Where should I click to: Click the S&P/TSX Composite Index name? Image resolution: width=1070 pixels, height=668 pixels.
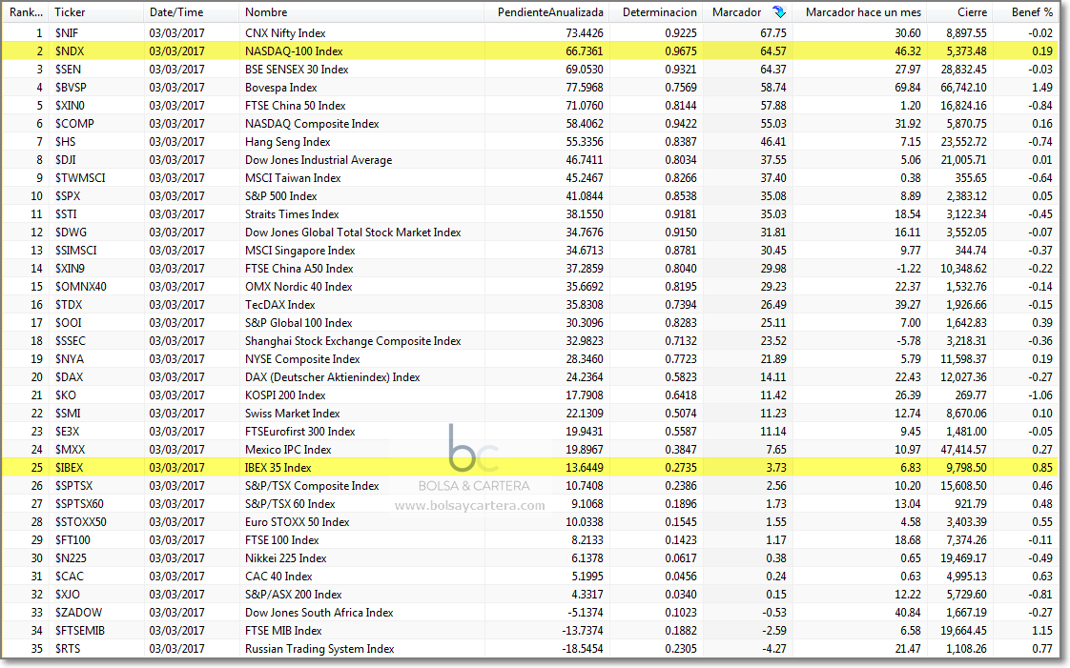coord(312,486)
